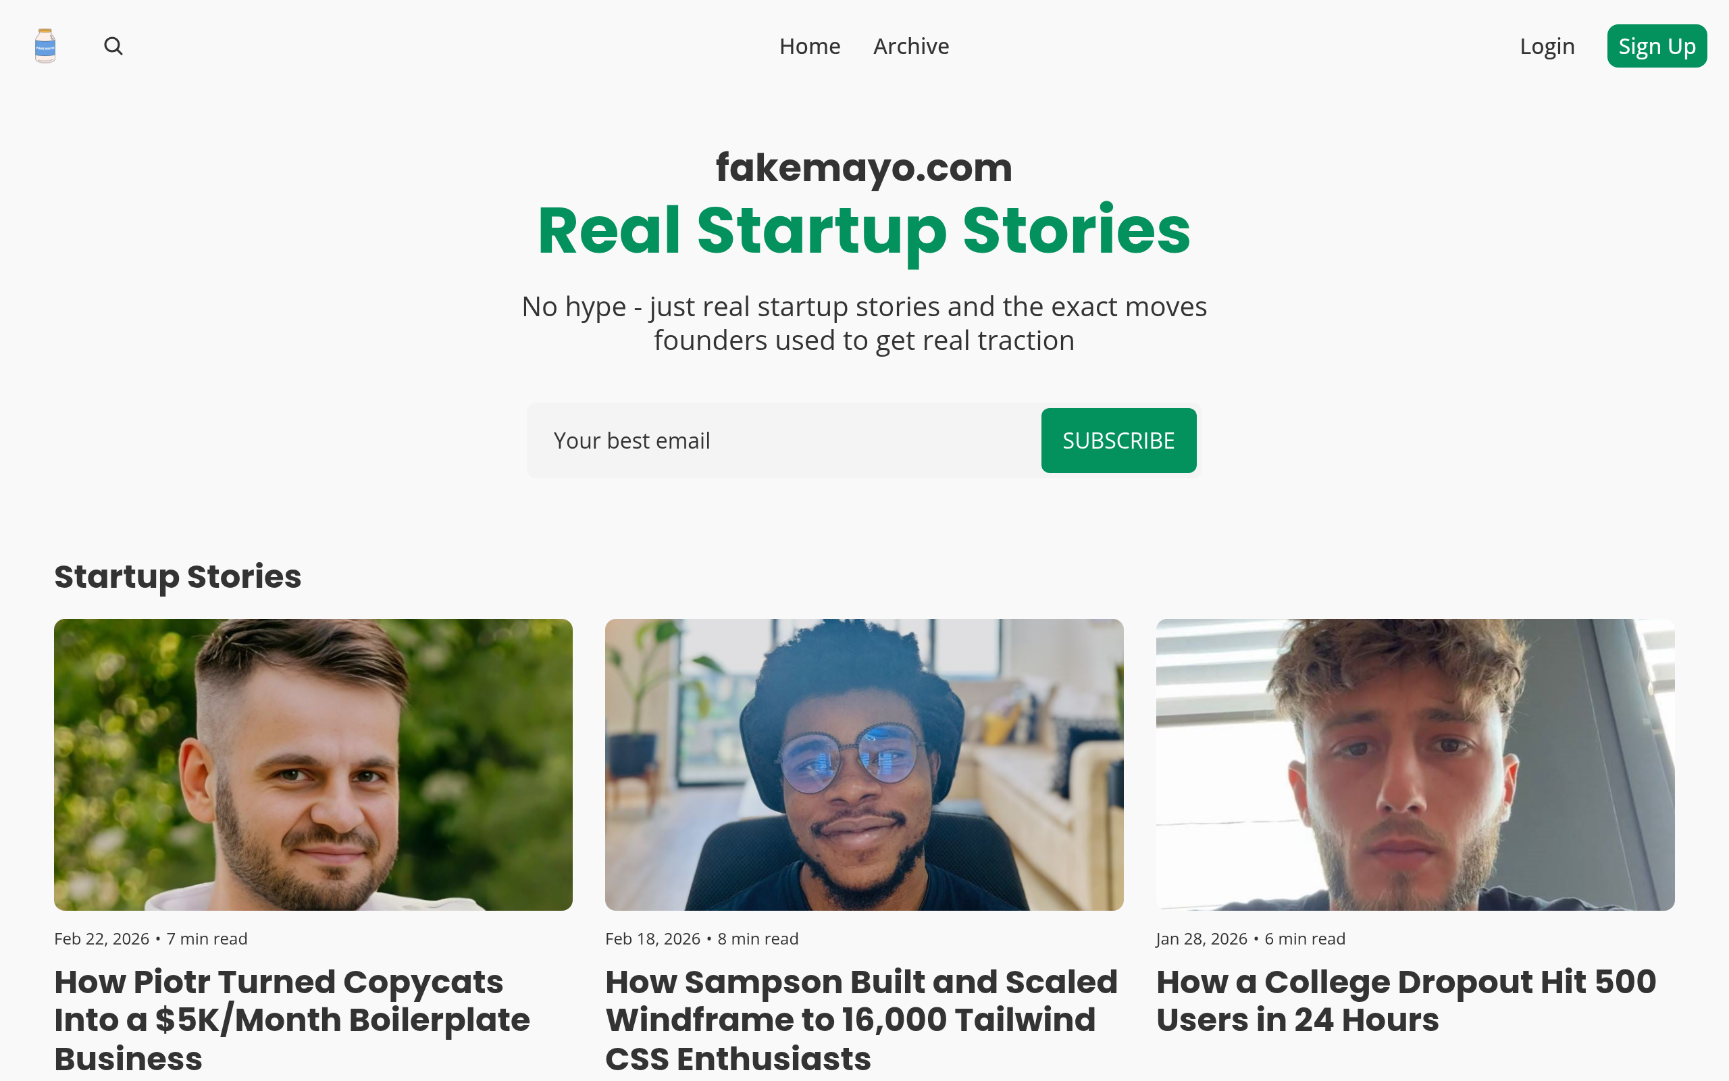Click the mayo jar logo icon
The width and height of the screenshot is (1729, 1081).
(x=45, y=46)
